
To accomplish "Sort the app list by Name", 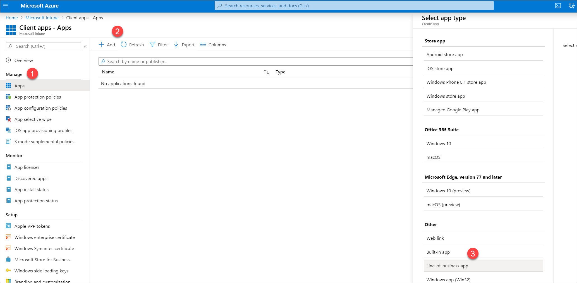I will (108, 72).
